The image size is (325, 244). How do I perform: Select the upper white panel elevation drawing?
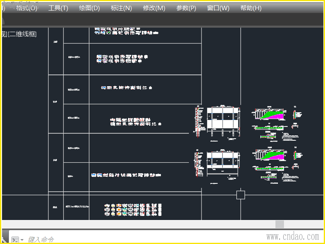point(223,121)
